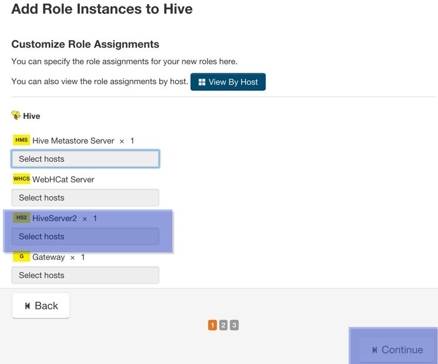Click the Hive Metastore Server label
The width and height of the screenshot is (438, 364).
[73, 141]
